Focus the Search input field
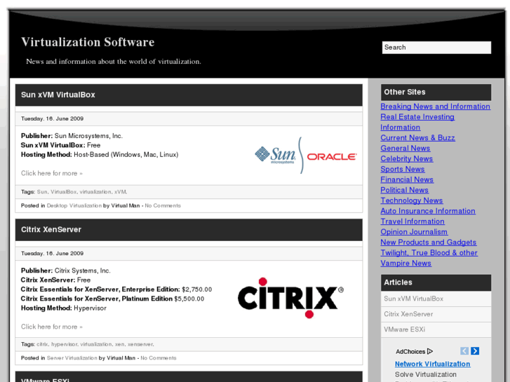This screenshot has width=510, height=382. (x=436, y=48)
